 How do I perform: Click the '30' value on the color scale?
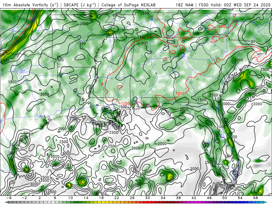pyautogui.click(x=148, y=198)
